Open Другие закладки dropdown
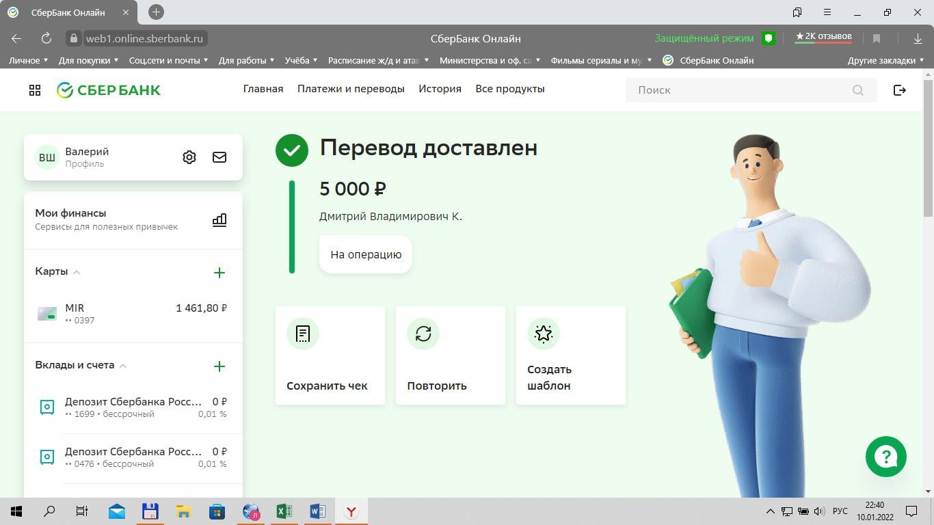 tap(885, 60)
